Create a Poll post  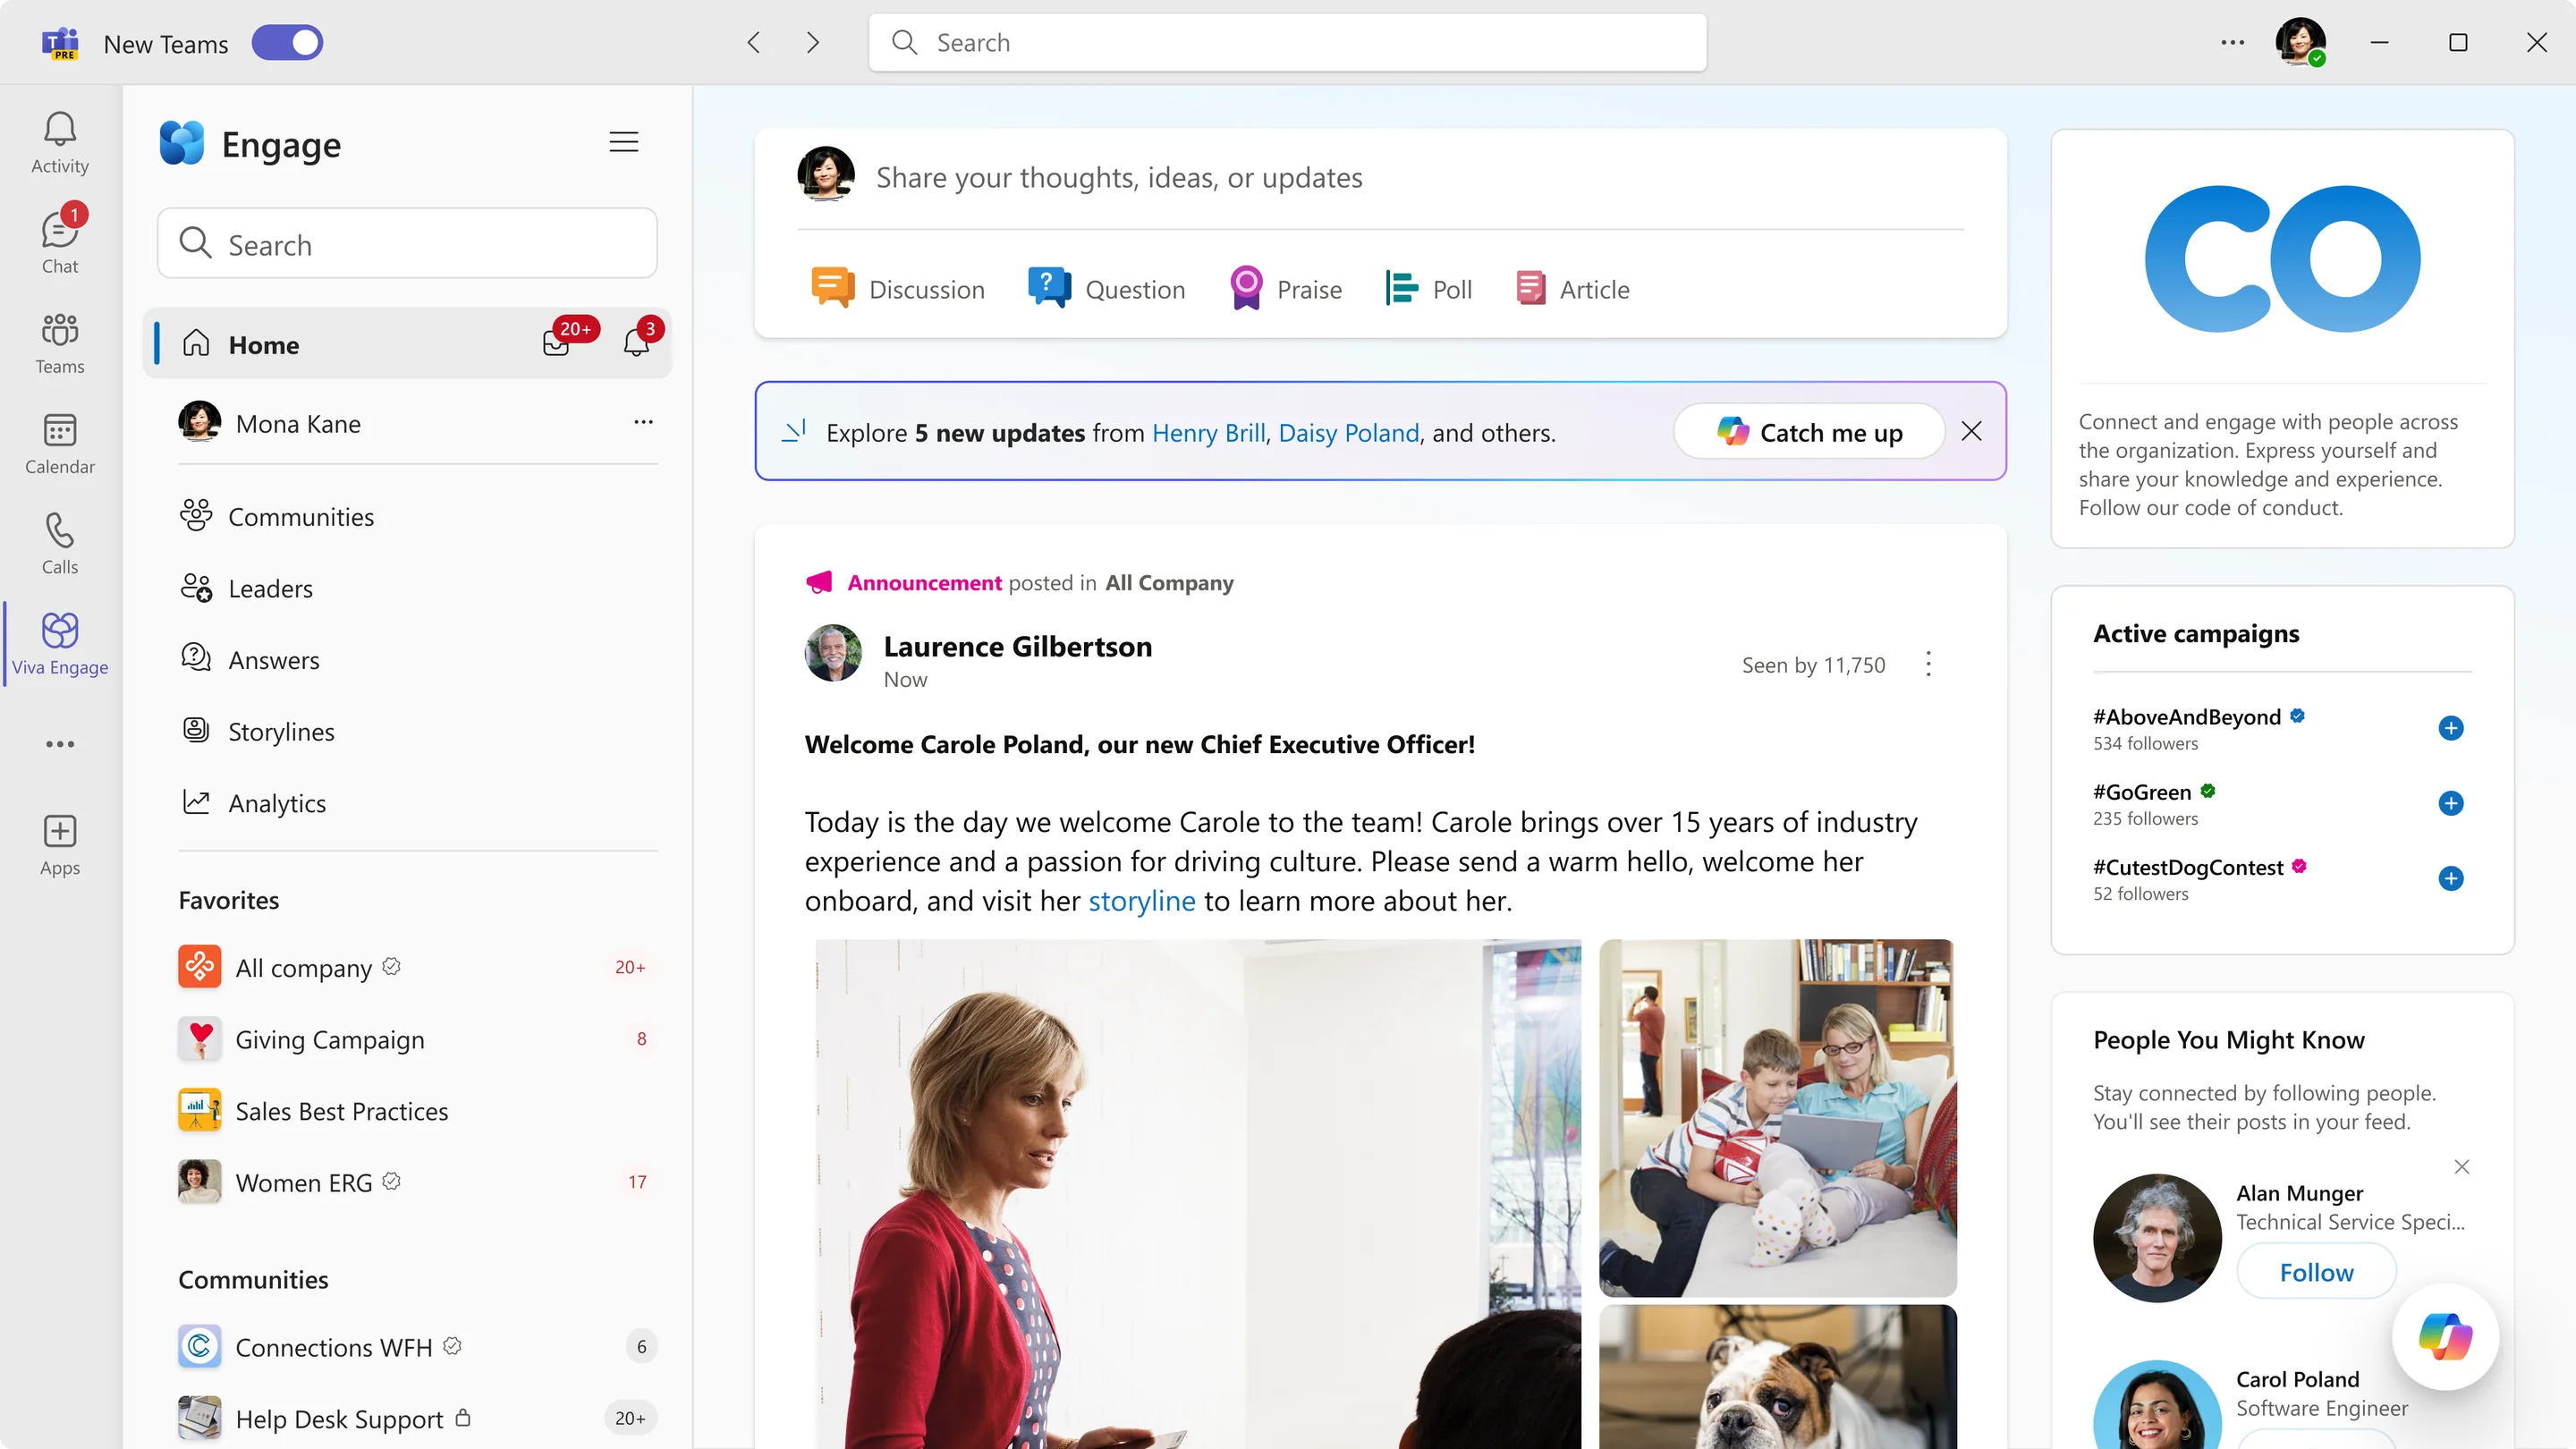click(x=1428, y=289)
